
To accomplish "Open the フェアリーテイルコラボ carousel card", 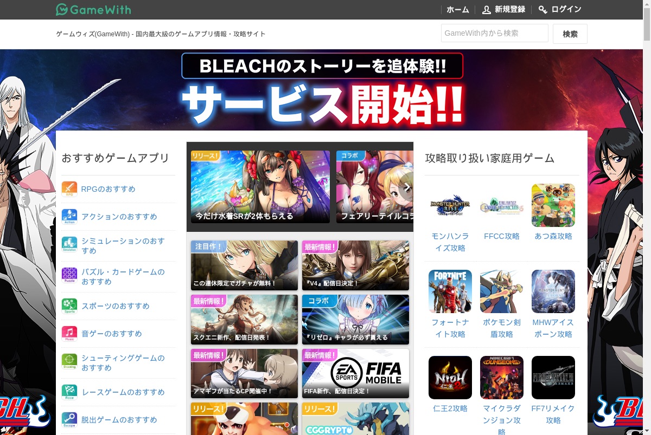I will 375,187.
